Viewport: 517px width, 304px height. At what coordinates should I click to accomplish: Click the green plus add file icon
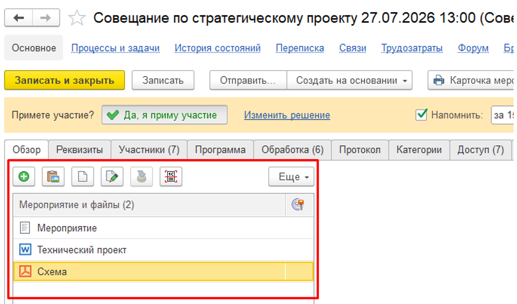pyautogui.click(x=24, y=177)
